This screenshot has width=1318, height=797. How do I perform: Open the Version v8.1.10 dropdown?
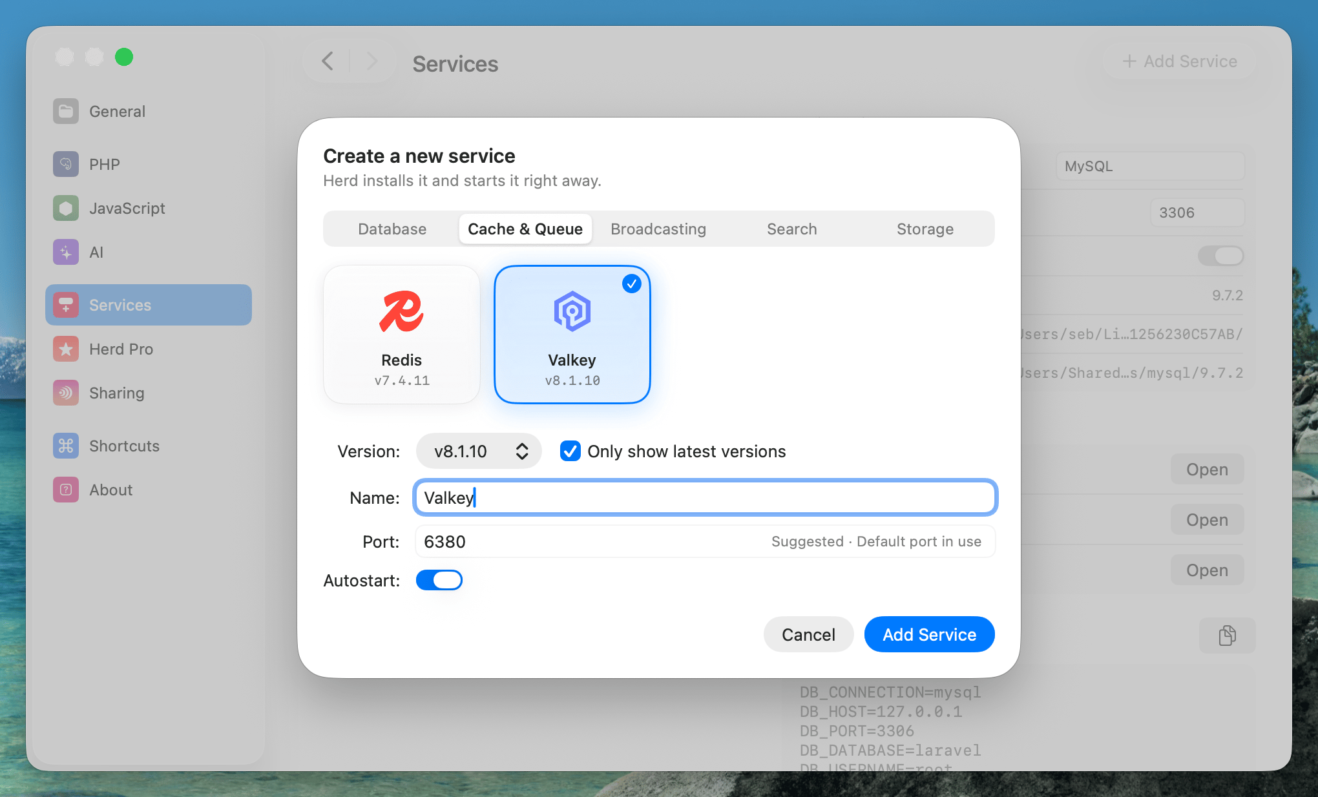point(479,451)
